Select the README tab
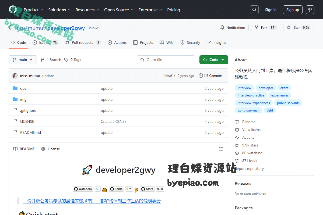 24,149
